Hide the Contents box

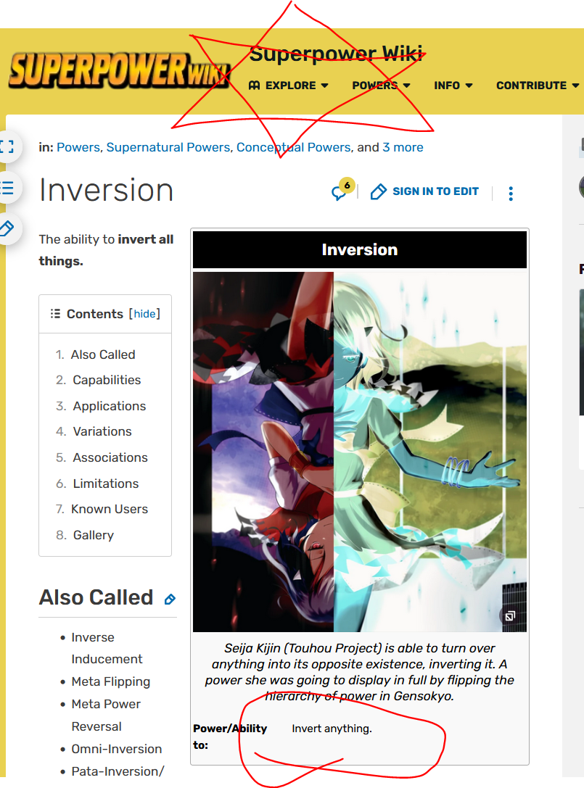pyautogui.click(x=145, y=314)
